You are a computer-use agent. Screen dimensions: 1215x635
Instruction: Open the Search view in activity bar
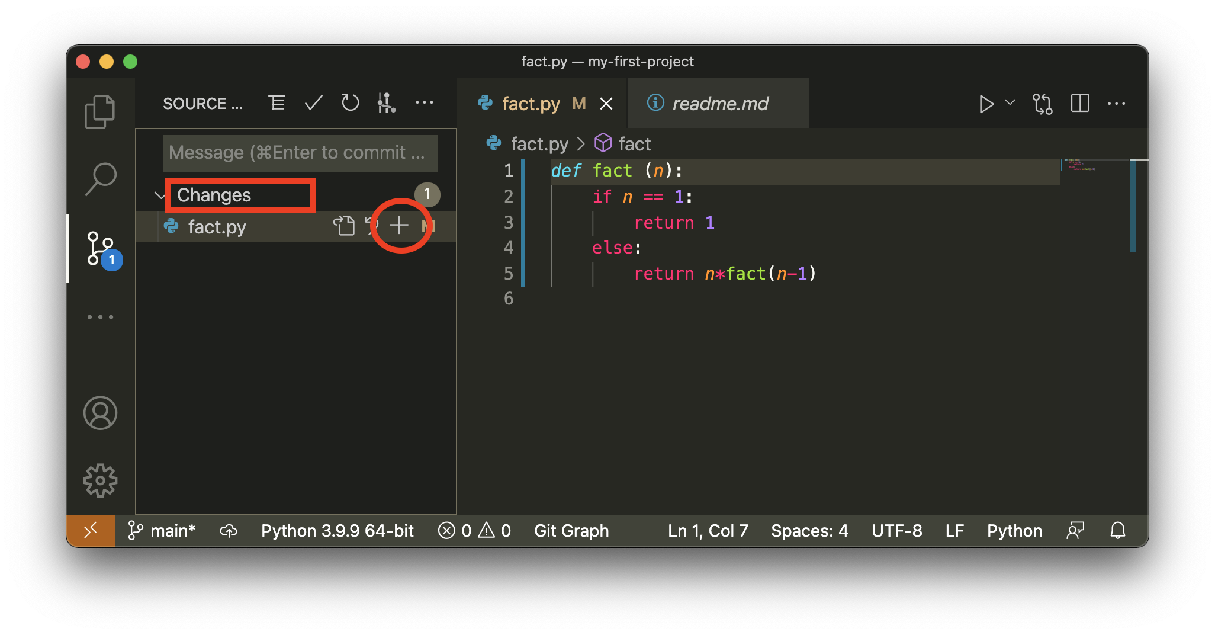click(100, 179)
